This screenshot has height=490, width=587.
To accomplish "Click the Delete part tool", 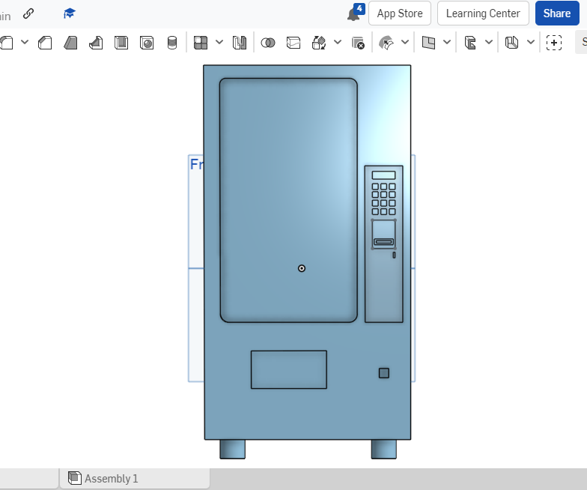I will [x=358, y=43].
